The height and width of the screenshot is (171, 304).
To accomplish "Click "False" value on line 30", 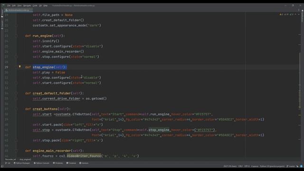I will pos(60,72).
